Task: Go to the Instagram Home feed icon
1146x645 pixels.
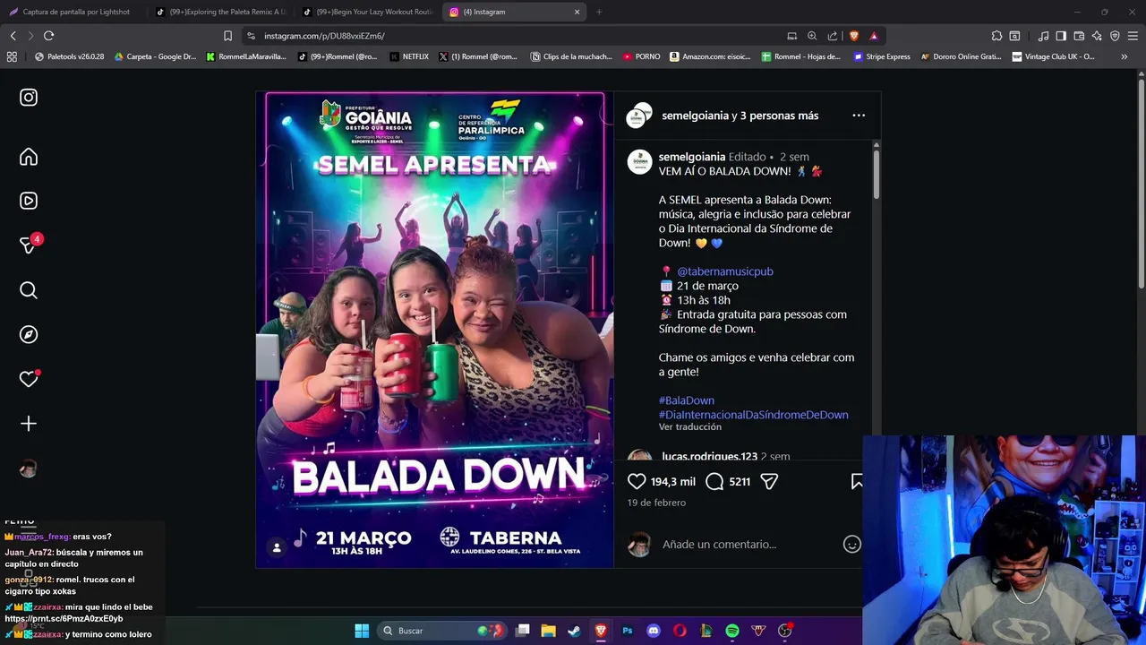Action: (x=29, y=157)
